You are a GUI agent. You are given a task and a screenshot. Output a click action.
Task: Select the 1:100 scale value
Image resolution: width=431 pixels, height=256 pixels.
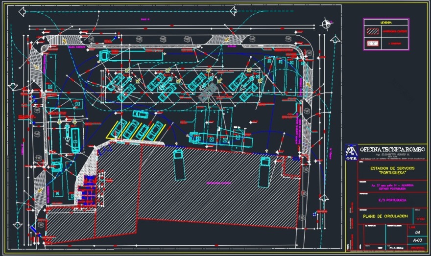(x=420, y=219)
